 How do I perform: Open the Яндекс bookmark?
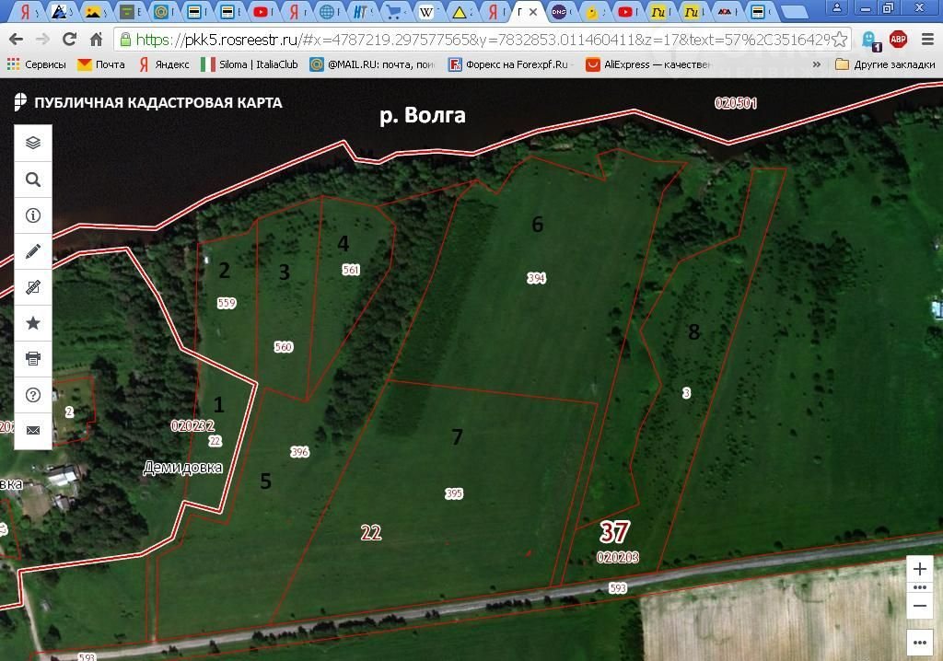[164, 64]
